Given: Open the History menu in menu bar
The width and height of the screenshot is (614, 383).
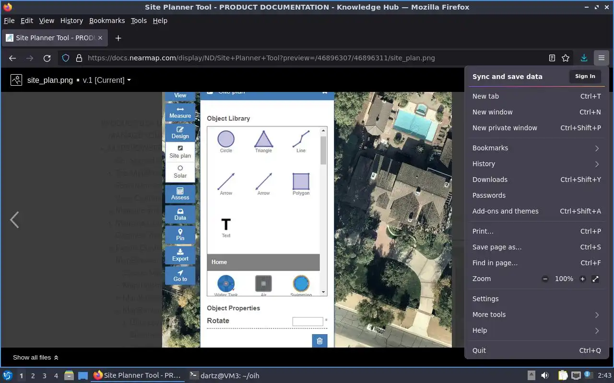Looking at the screenshot, I should point(71,21).
